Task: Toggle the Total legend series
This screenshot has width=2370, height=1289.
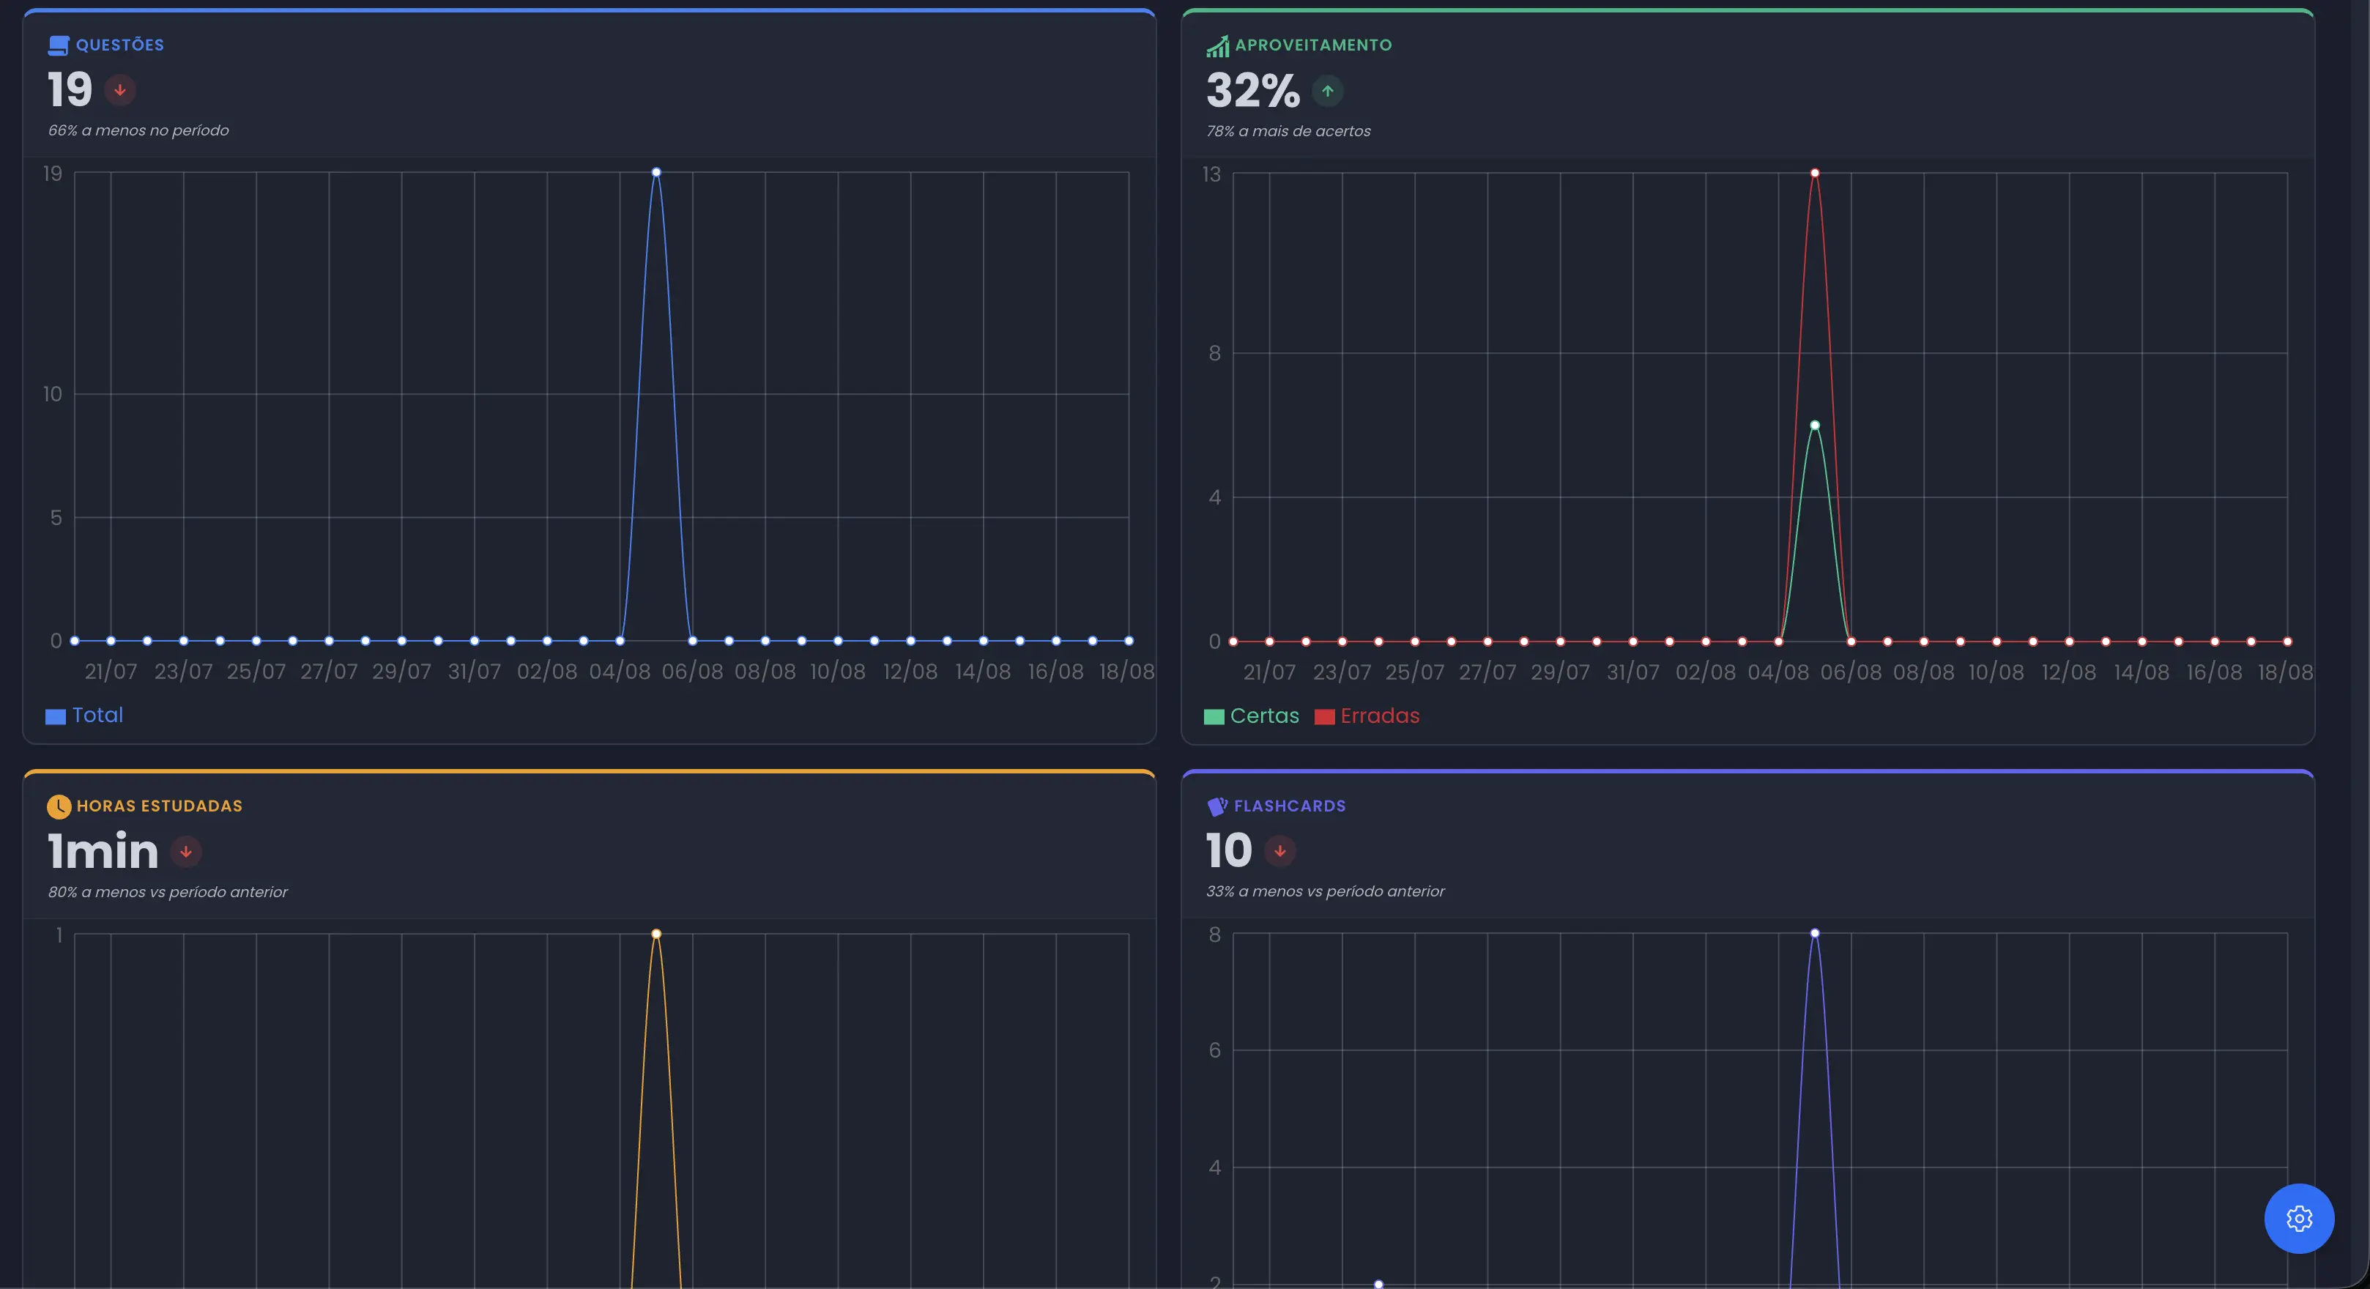Action: click(85, 716)
